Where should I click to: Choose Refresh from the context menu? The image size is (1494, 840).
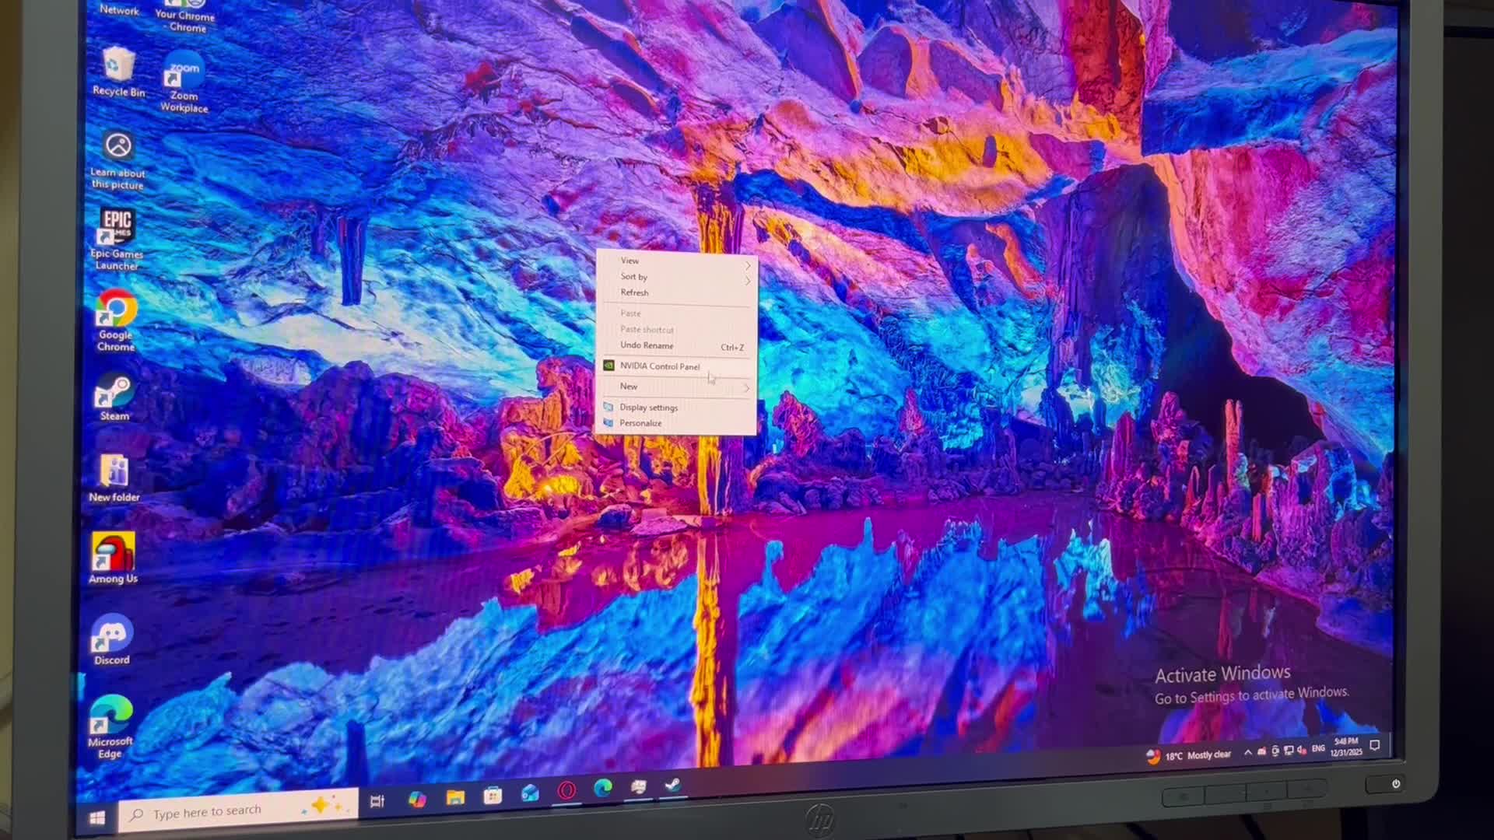click(677, 293)
